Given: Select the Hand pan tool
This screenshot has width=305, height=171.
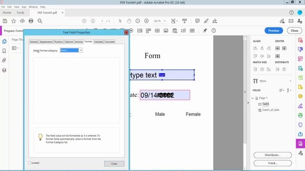Looking at the screenshot, I should (x=129, y=21).
